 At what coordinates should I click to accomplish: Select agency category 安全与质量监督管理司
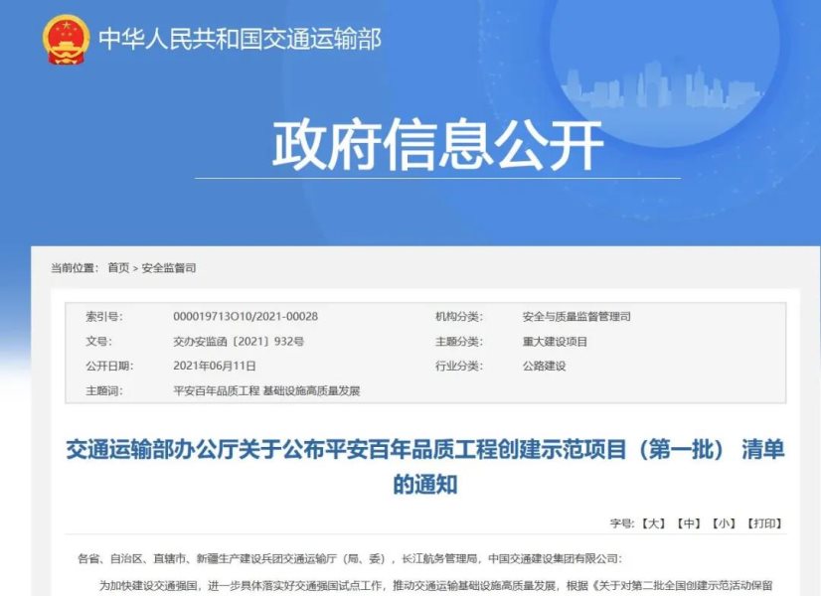[x=575, y=317]
